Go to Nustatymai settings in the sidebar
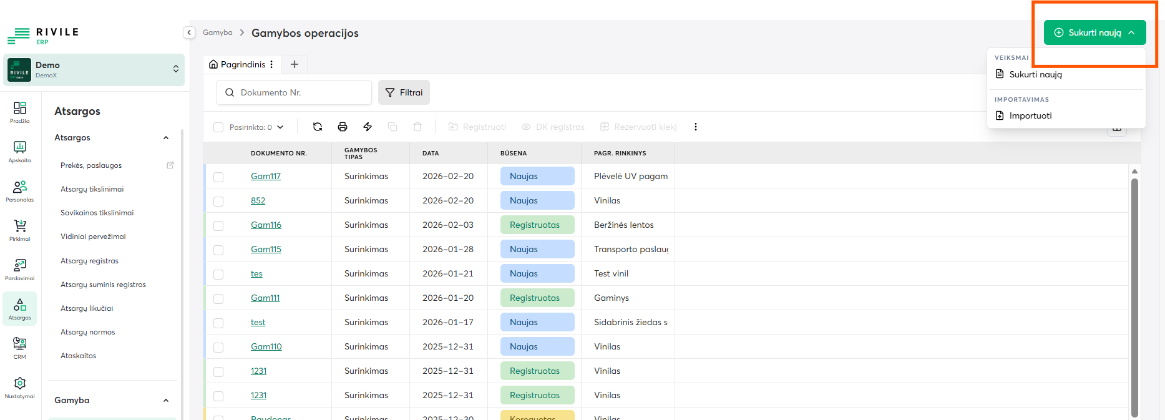 coord(20,388)
